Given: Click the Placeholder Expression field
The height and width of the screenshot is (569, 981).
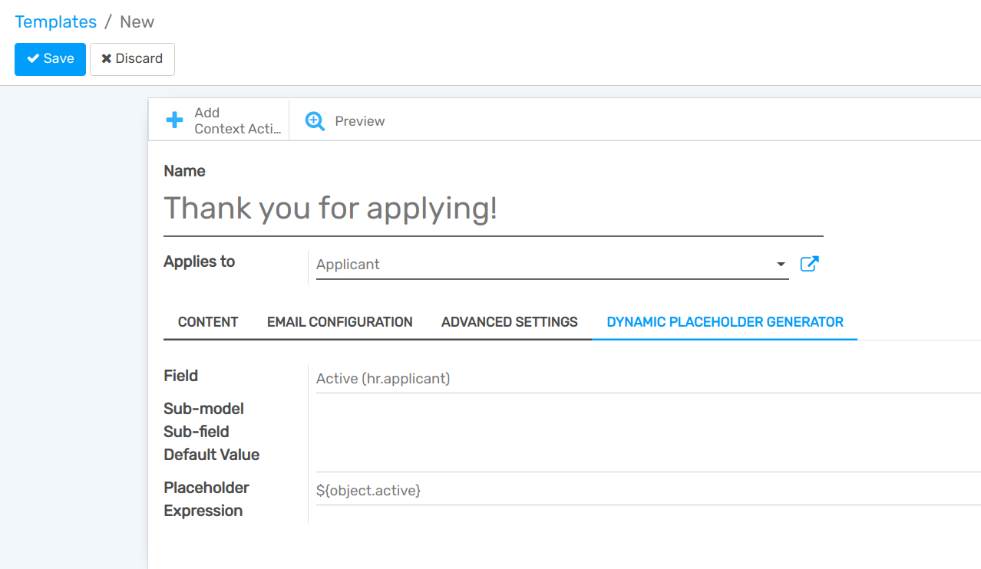Looking at the screenshot, I should (537, 491).
